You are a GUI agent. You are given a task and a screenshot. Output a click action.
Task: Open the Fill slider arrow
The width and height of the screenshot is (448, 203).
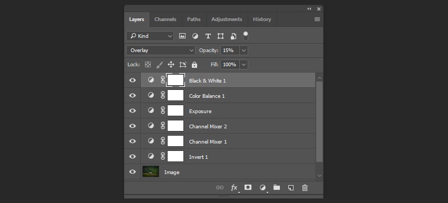(244, 65)
